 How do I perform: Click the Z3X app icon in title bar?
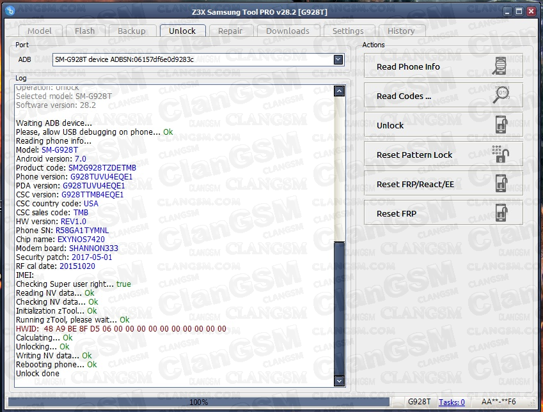pyautogui.click(x=10, y=11)
